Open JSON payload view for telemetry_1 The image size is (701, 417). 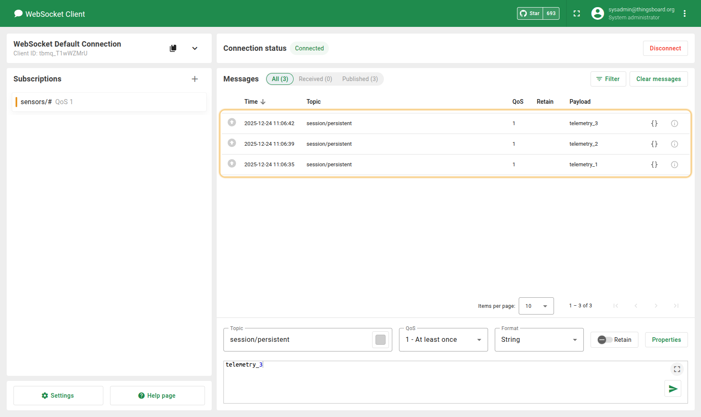[654, 165]
